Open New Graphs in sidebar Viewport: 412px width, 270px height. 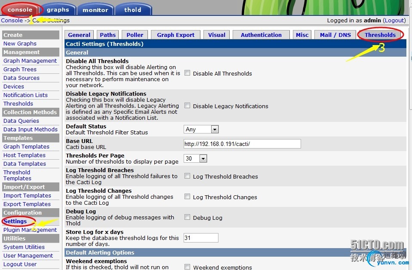pos(20,43)
